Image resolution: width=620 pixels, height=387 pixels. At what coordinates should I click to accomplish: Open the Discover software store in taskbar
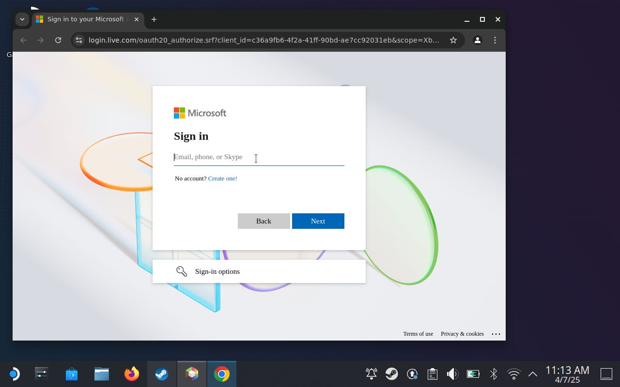(72, 374)
